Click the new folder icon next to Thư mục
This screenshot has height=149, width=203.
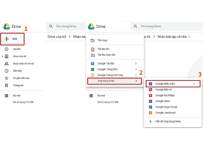(x=93, y=41)
